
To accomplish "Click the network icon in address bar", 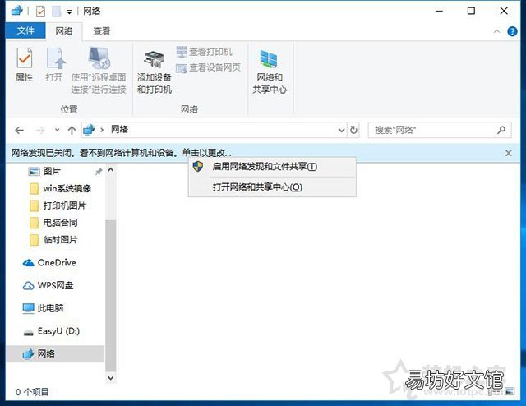I will point(89,130).
